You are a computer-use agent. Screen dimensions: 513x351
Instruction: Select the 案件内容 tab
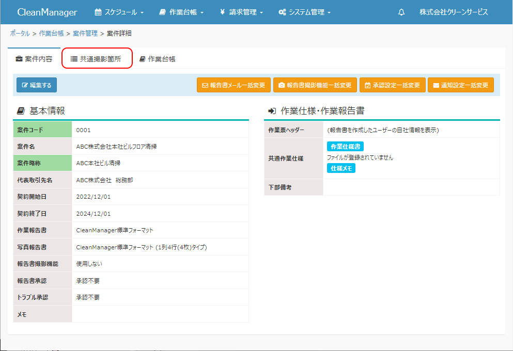point(34,59)
